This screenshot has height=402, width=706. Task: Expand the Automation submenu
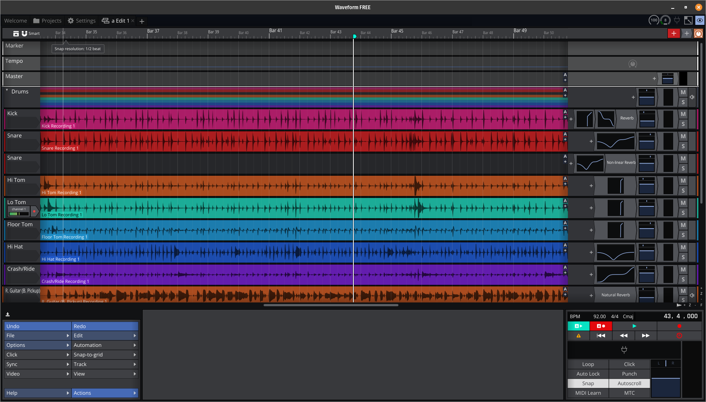105,345
